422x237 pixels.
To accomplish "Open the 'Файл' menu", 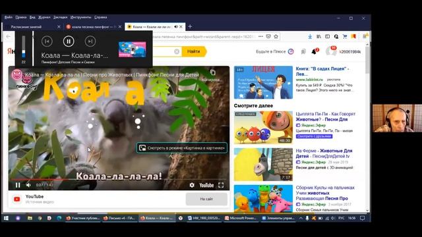I will click(x=9, y=17).
